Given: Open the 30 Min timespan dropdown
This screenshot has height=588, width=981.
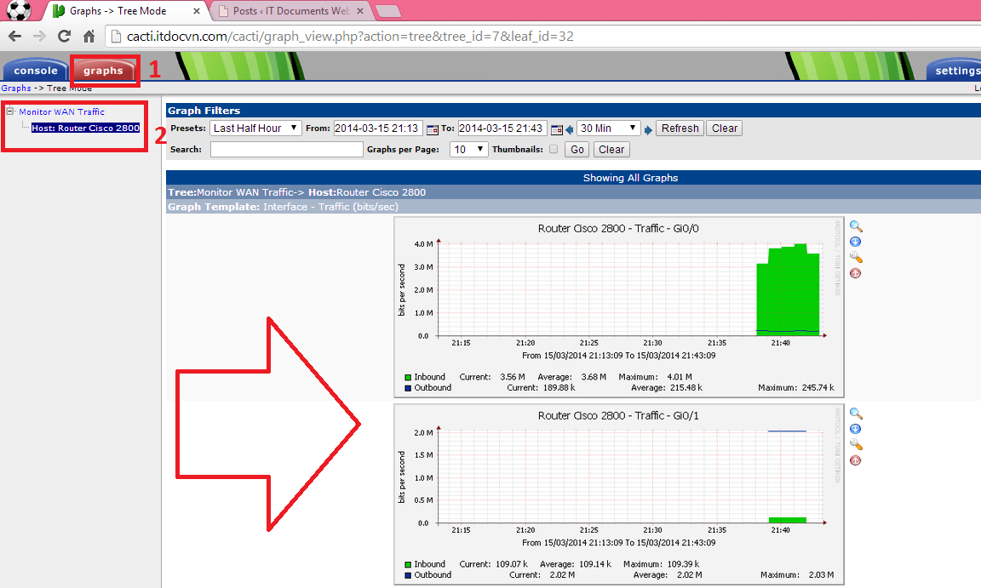Looking at the screenshot, I should (608, 128).
